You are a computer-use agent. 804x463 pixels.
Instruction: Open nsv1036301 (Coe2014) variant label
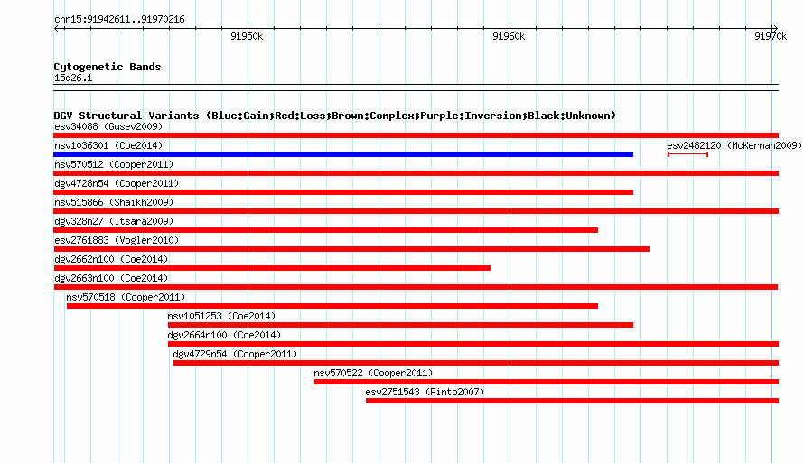[x=108, y=145]
